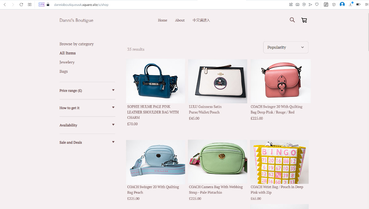Reload the page with the refresh icon
369x209 pixels.
21,5
